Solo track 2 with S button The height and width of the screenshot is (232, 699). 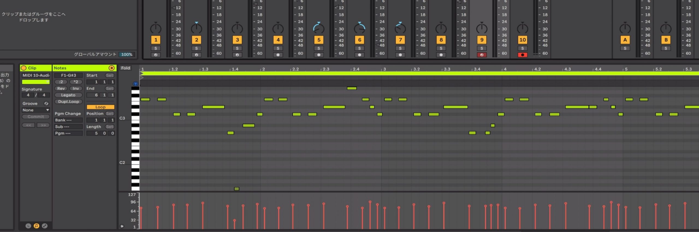[196, 48]
